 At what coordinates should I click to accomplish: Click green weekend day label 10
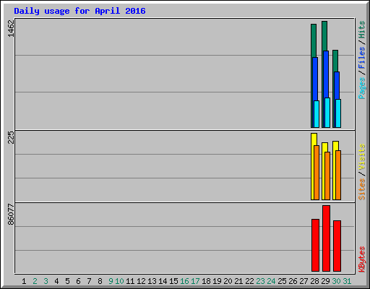tap(119, 281)
